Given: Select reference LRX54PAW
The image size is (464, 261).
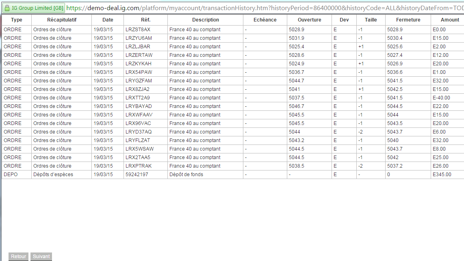Looking at the screenshot, I should point(139,72).
